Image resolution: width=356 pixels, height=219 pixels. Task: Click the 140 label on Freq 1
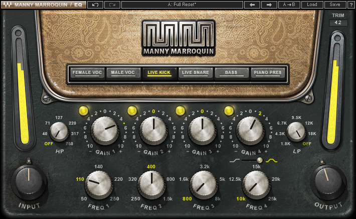click(x=98, y=166)
